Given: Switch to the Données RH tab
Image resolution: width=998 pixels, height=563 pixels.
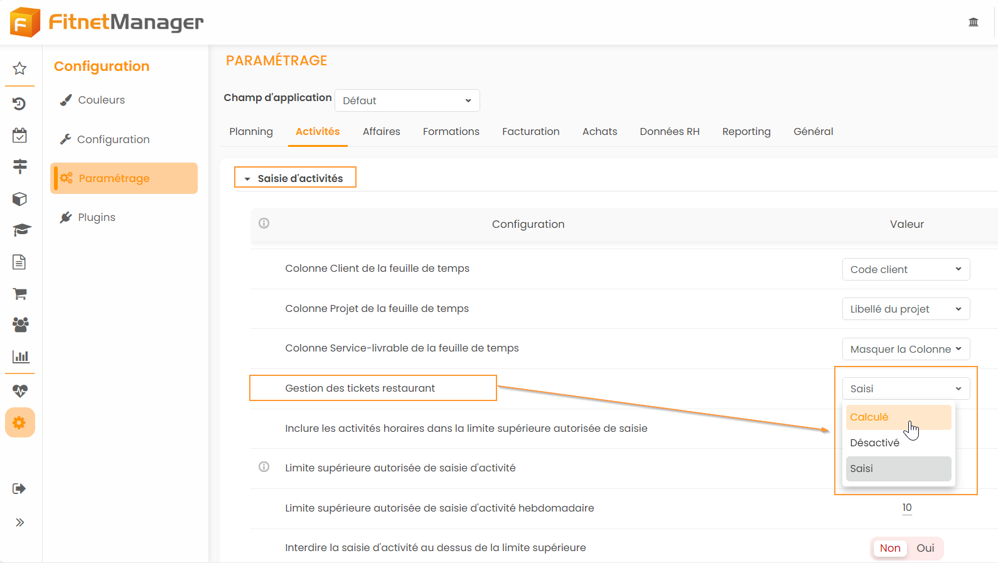Looking at the screenshot, I should click(x=669, y=131).
